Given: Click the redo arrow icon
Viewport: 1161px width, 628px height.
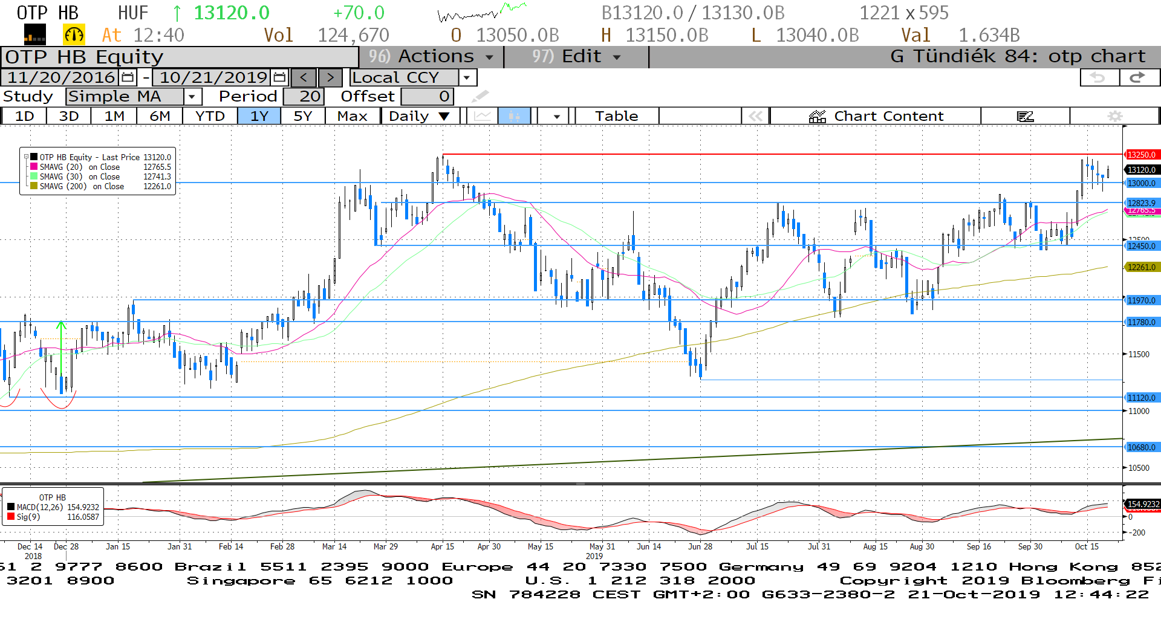Looking at the screenshot, I should tap(1139, 77).
